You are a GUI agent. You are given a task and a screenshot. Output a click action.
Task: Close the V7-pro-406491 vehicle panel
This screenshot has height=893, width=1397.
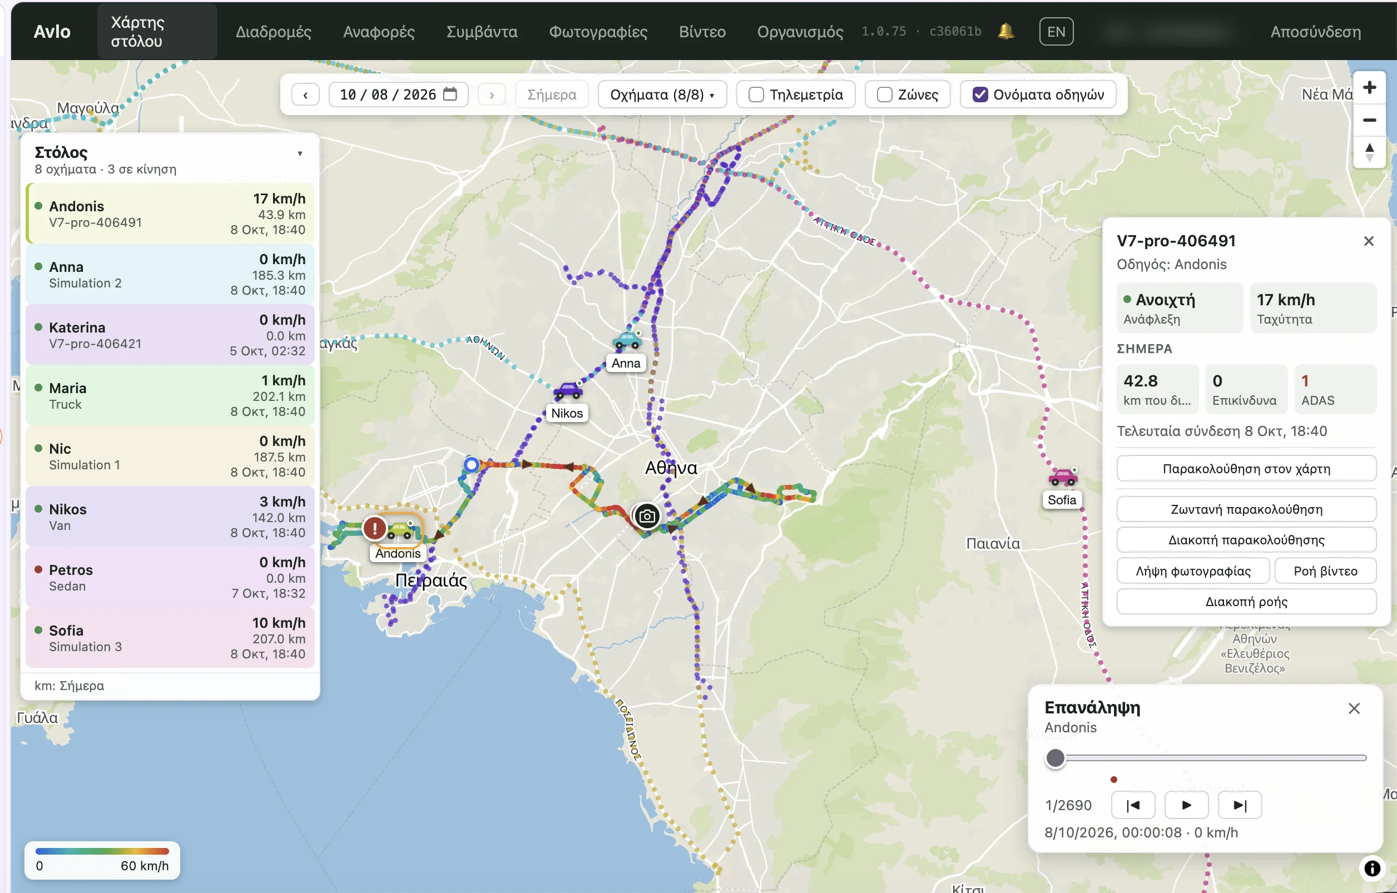click(1368, 241)
